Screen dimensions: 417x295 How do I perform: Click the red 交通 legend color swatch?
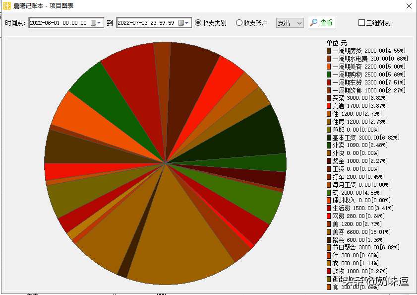[x=329, y=106]
